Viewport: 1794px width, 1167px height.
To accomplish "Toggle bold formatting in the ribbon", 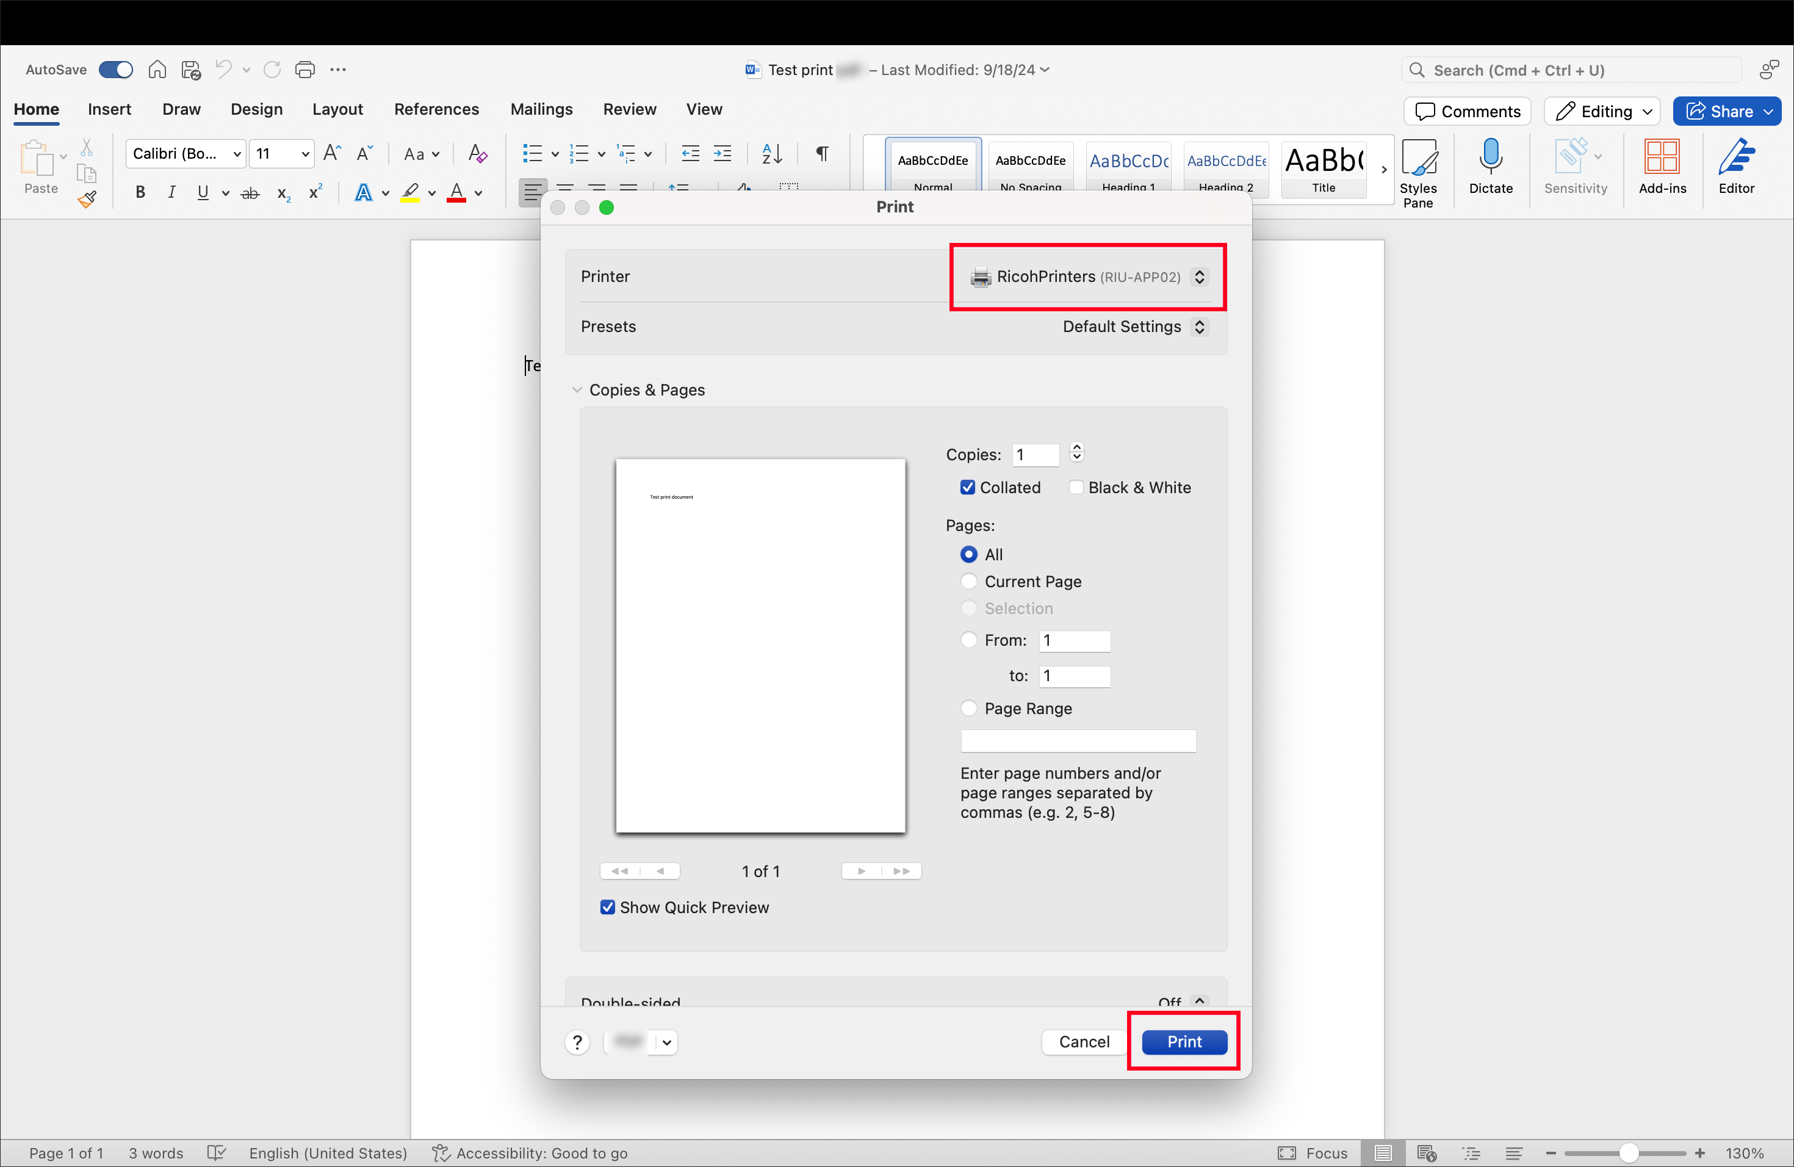I will pos(140,192).
